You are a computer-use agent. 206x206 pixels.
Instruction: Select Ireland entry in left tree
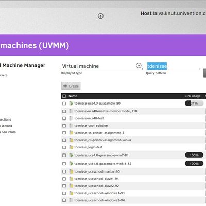pyautogui.click(x=7, y=126)
